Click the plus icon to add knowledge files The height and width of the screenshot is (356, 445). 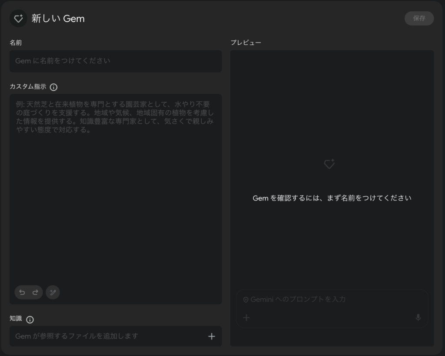212,336
